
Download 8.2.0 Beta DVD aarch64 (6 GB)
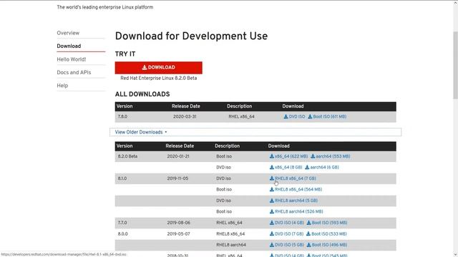point(322,167)
